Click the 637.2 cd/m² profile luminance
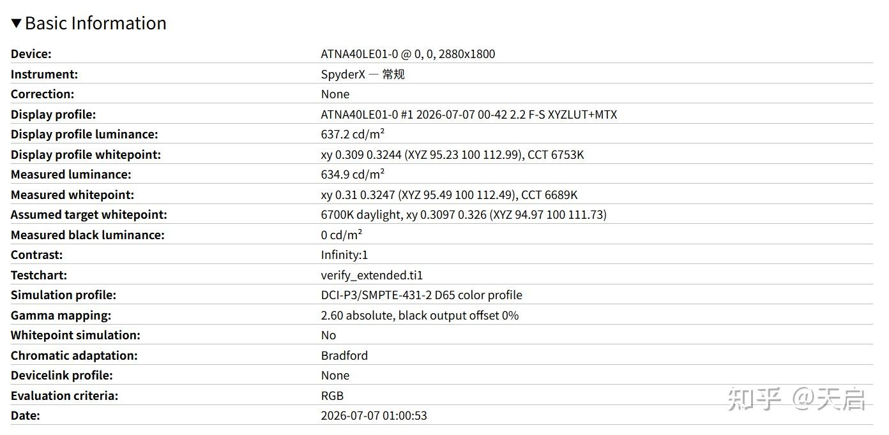The image size is (889, 435). 353,135
